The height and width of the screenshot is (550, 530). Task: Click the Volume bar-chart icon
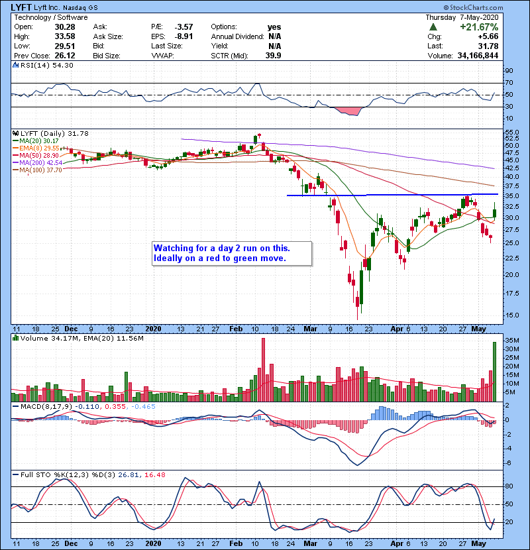15,338
